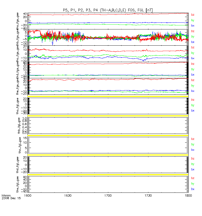Click the bz legend label of the the_fgl_gse bottom panel
The image size is (202, 216).
pos(193,178)
